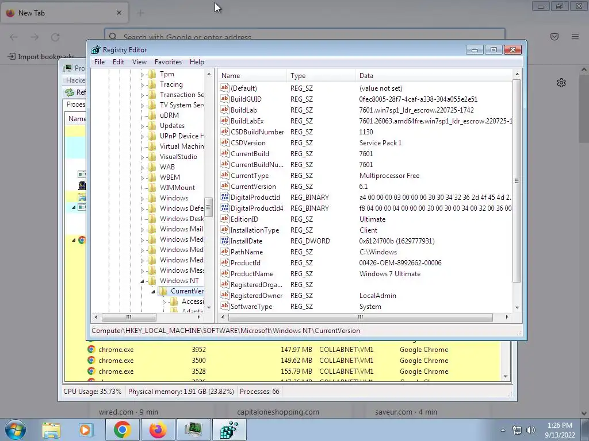This screenshot has width=589, height=441.
Task: Open a new Firefox tab
Action: coord(140,13)
